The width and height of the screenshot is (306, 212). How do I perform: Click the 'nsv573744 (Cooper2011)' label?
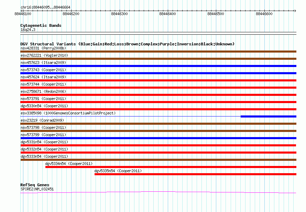pos(43,84)
